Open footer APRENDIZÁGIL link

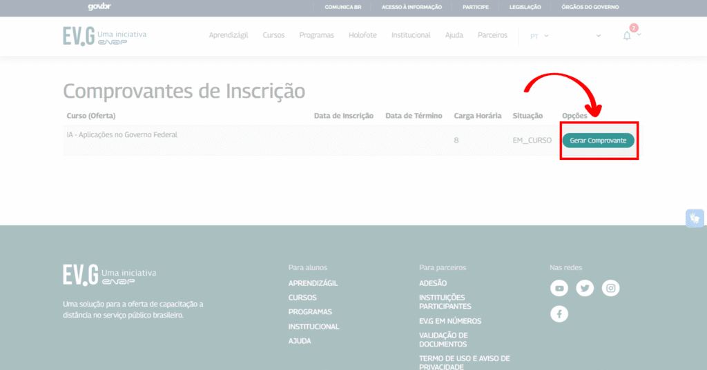point(313,283)
